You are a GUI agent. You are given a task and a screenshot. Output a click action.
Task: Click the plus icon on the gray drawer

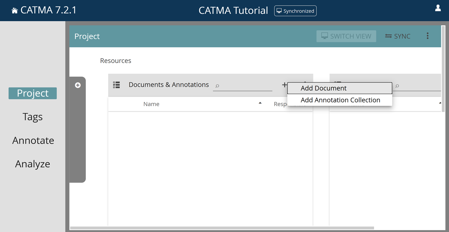click(78, 85)
